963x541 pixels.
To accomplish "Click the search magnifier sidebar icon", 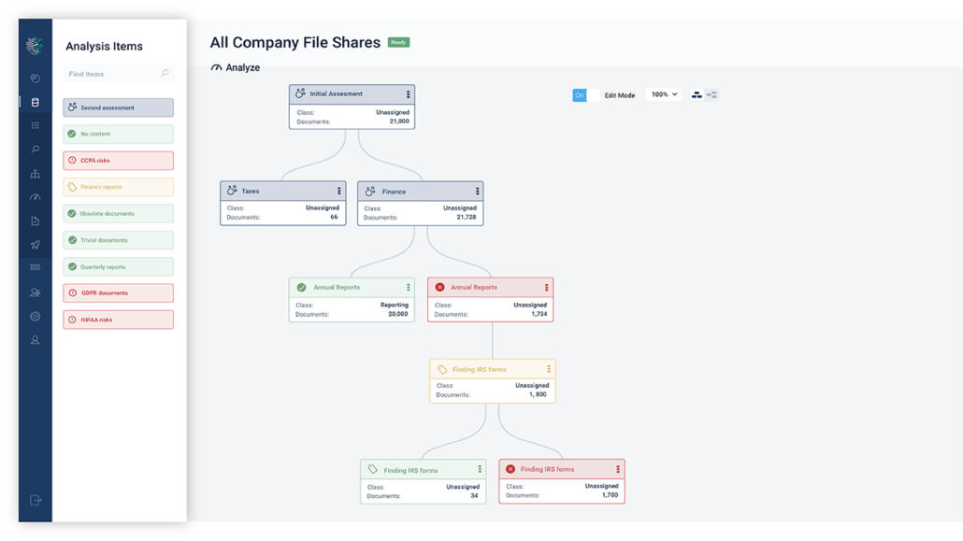I will [36, 149].
